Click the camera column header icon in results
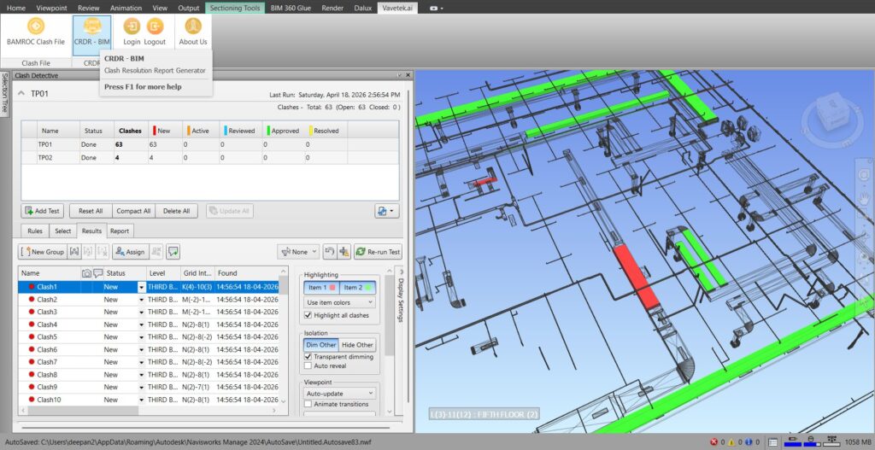The height and width of the screenshot is (450, 875). 86,273
